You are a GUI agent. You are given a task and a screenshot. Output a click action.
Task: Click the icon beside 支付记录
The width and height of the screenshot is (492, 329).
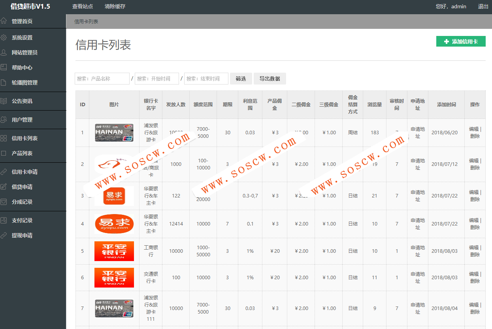[x=4, y=220]
